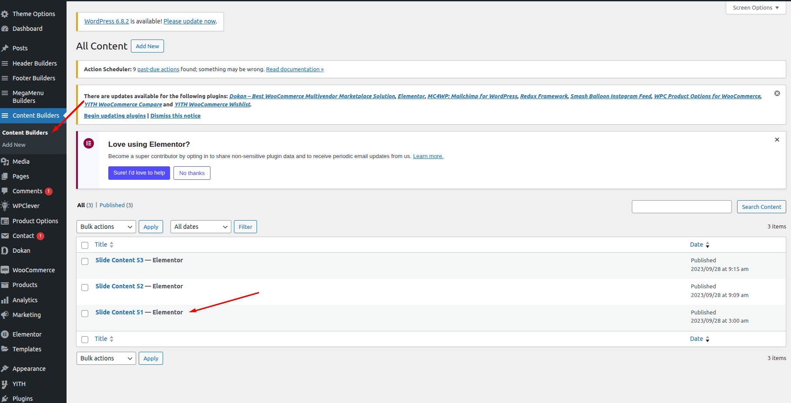Check the Slide Content 51 checkbox

(85, 313)
